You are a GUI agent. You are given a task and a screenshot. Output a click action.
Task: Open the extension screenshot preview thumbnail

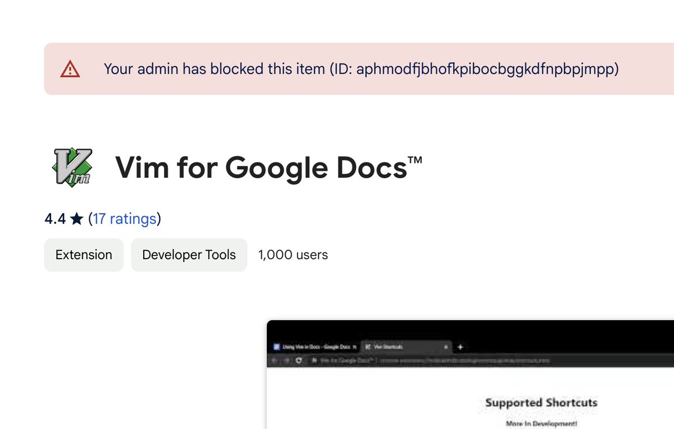[470, 374]
